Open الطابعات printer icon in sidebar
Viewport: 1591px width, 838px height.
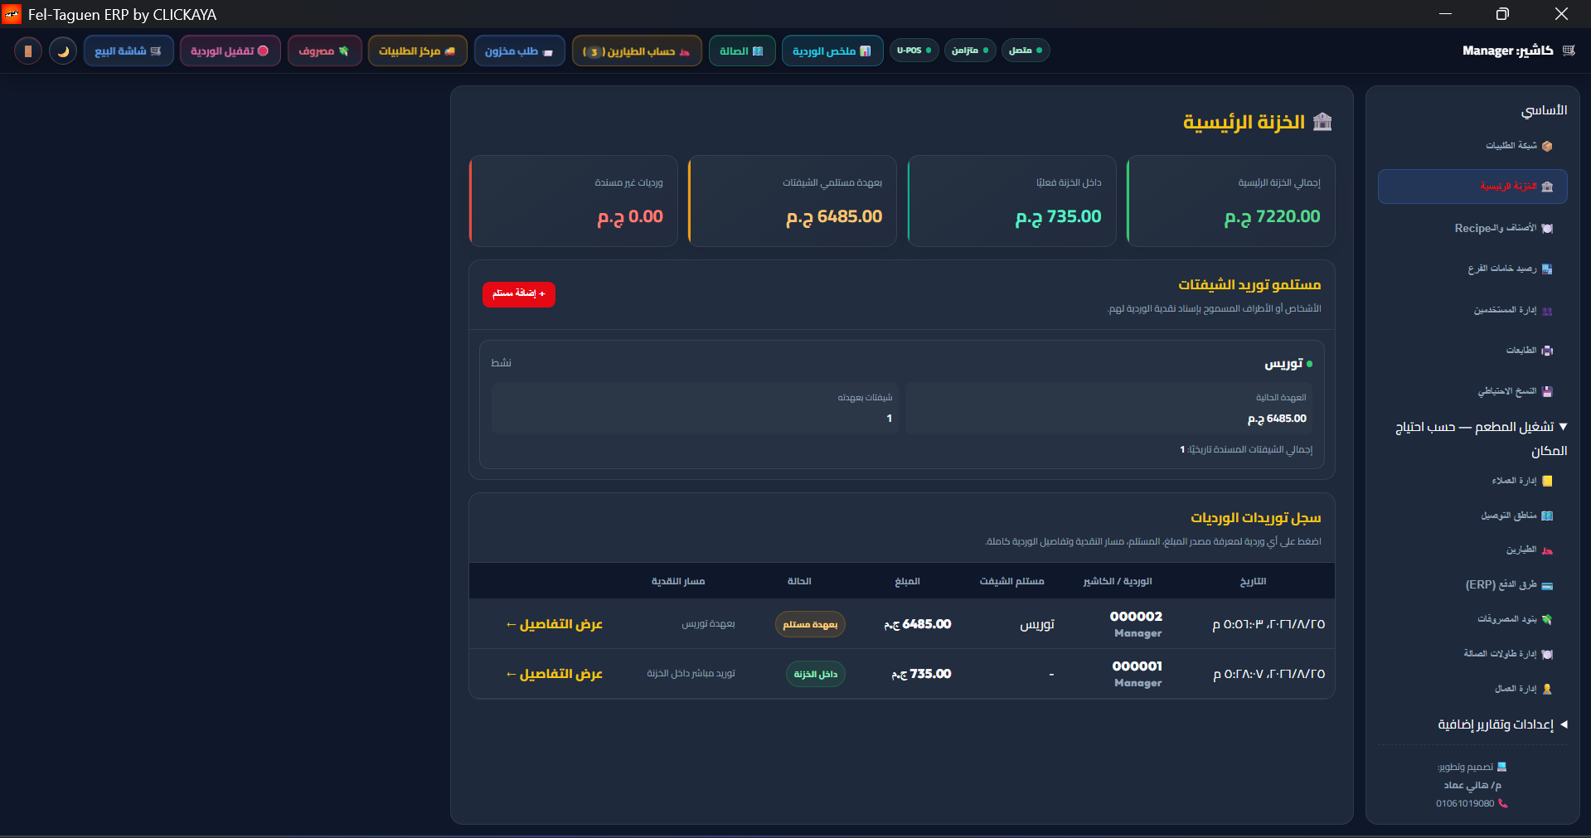click(x=1547, y=351)
